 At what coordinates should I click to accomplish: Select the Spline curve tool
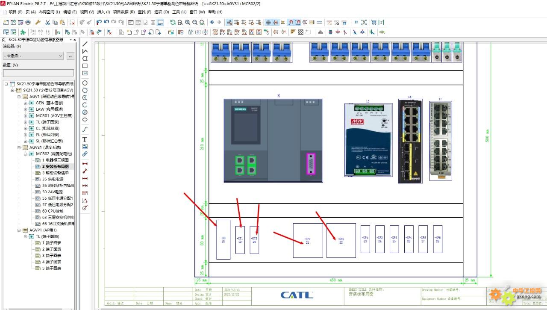click(85, 129)
